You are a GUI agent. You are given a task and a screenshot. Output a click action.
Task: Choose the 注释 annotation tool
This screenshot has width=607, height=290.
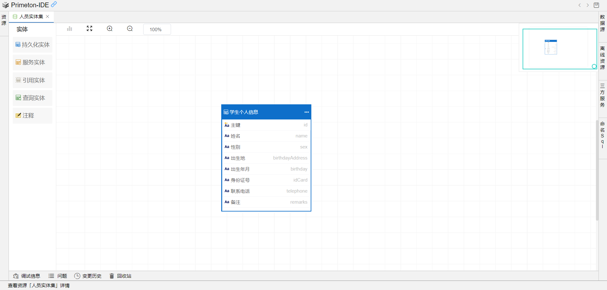coord(33,116)
